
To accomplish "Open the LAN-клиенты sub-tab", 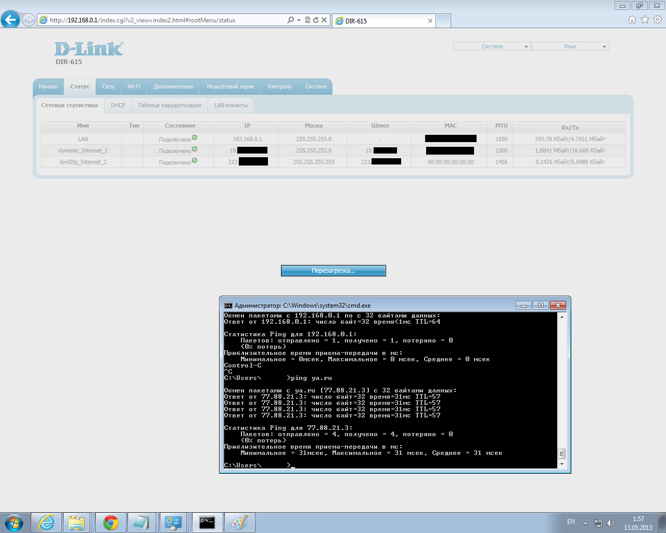I will point(231,105).
